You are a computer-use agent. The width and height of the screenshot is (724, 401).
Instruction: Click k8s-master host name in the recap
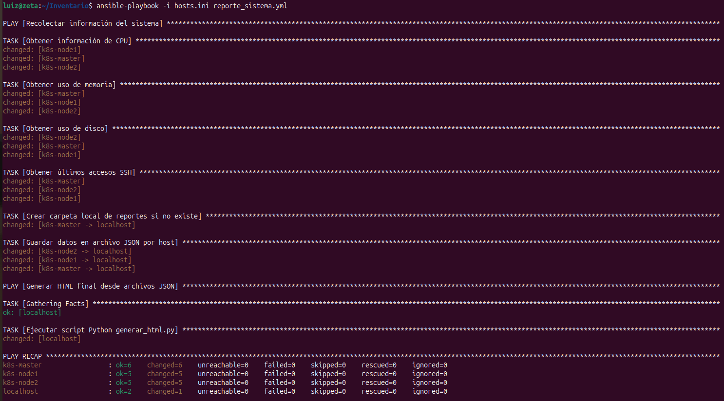(x=22, y=365)
